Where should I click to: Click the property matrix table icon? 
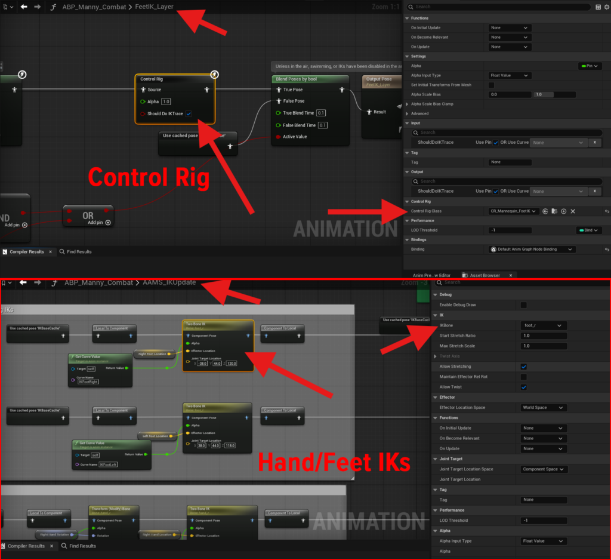(598, 7)
